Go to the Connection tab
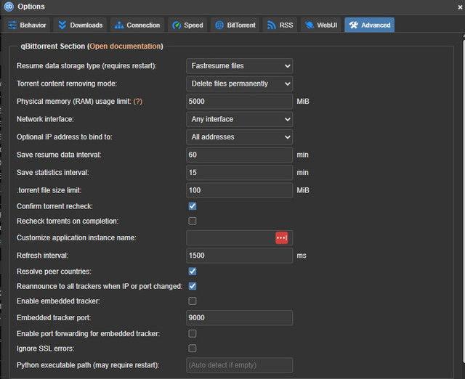The width and height of the screenshot is (465, 379). 137,25
